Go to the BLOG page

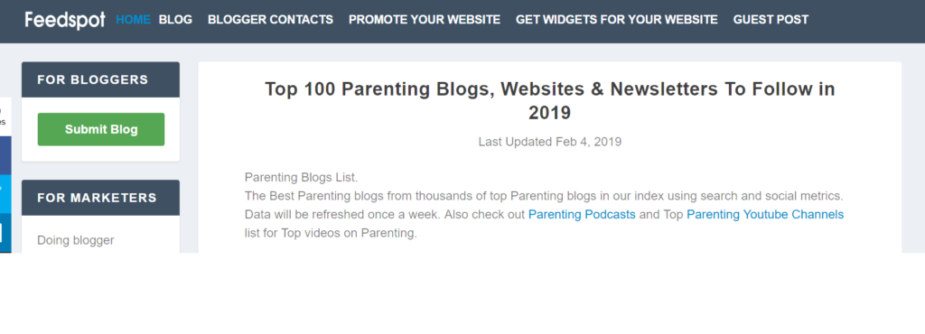tap(175, 20)
